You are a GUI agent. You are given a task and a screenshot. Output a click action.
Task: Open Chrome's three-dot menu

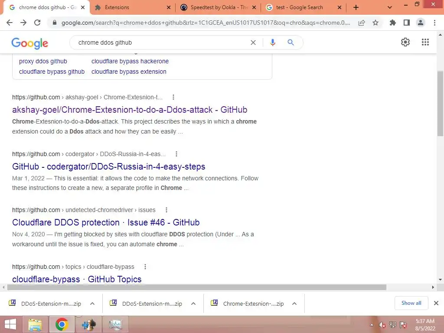[x=434, y=23]
